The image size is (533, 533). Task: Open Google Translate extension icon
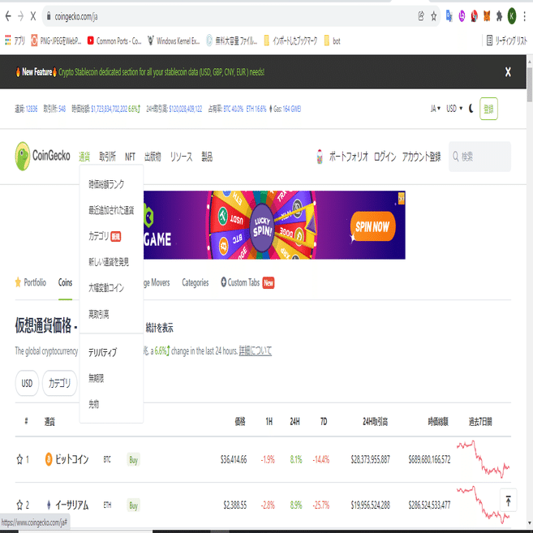click(x=449, y=16)
